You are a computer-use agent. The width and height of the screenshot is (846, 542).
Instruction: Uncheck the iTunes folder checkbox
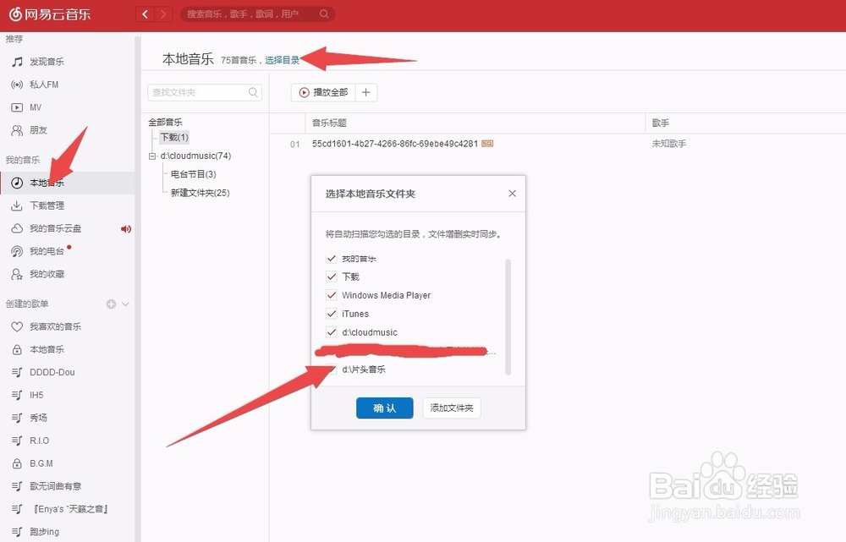point(332,314)
